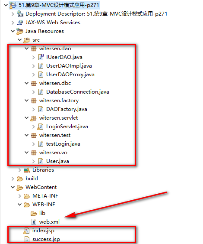Select success.jsp file
Viewport: 203px width, 244px height.
(46, 239)
